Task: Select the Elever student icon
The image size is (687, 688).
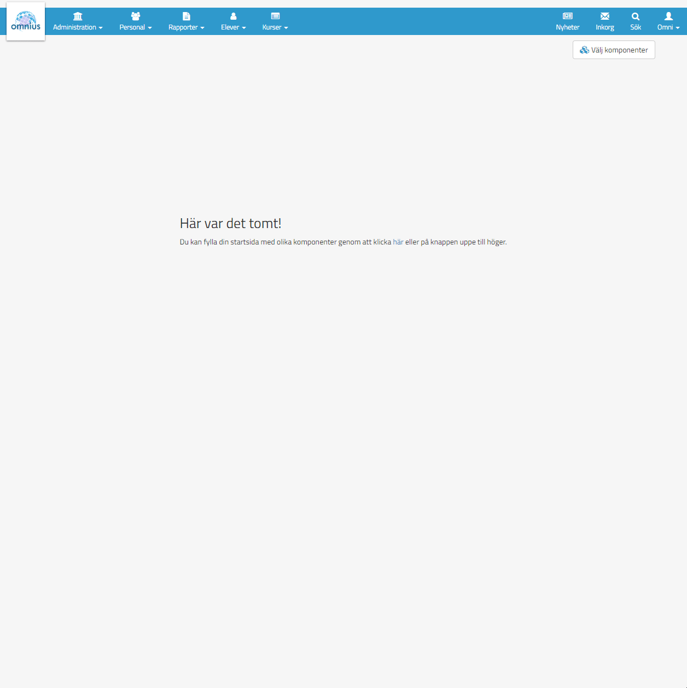Action: point(234,16)
